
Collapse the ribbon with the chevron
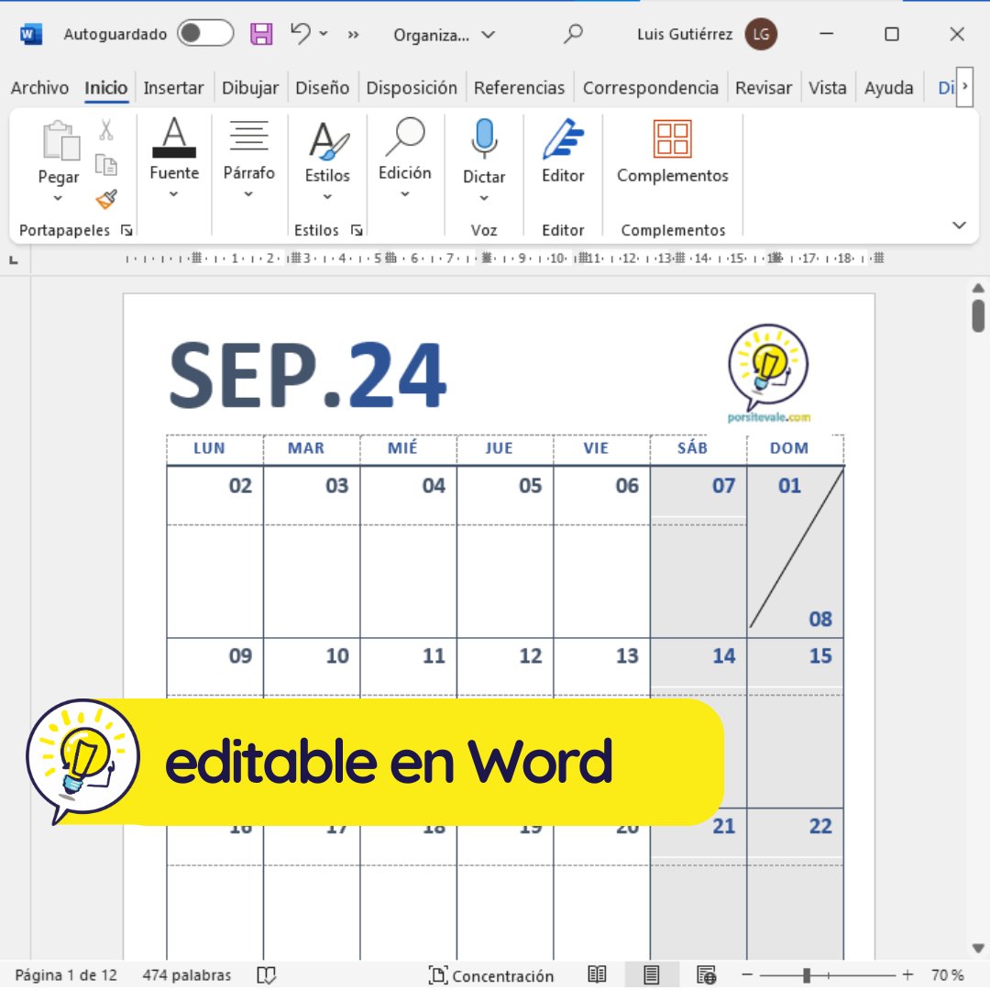tap(959, 225)
